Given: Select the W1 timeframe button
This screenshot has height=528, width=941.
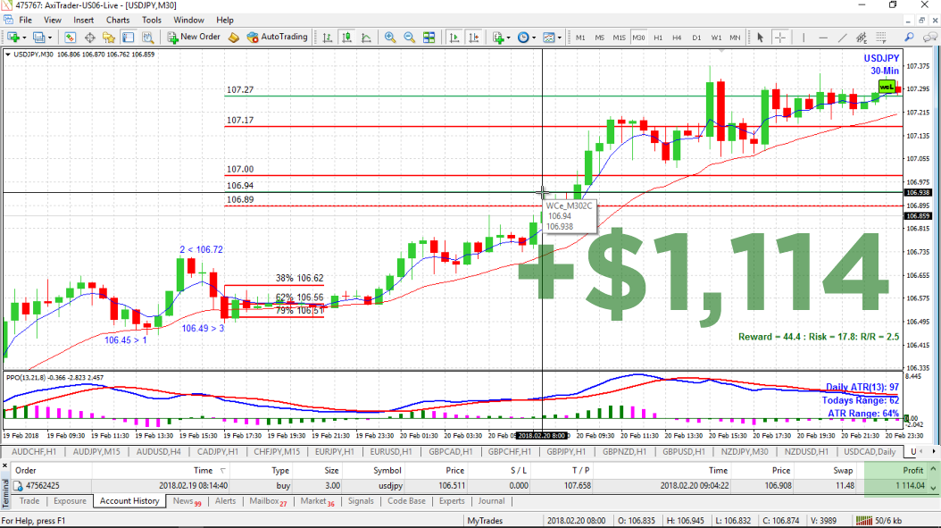Looking at the screenshot, I should 716,38.
